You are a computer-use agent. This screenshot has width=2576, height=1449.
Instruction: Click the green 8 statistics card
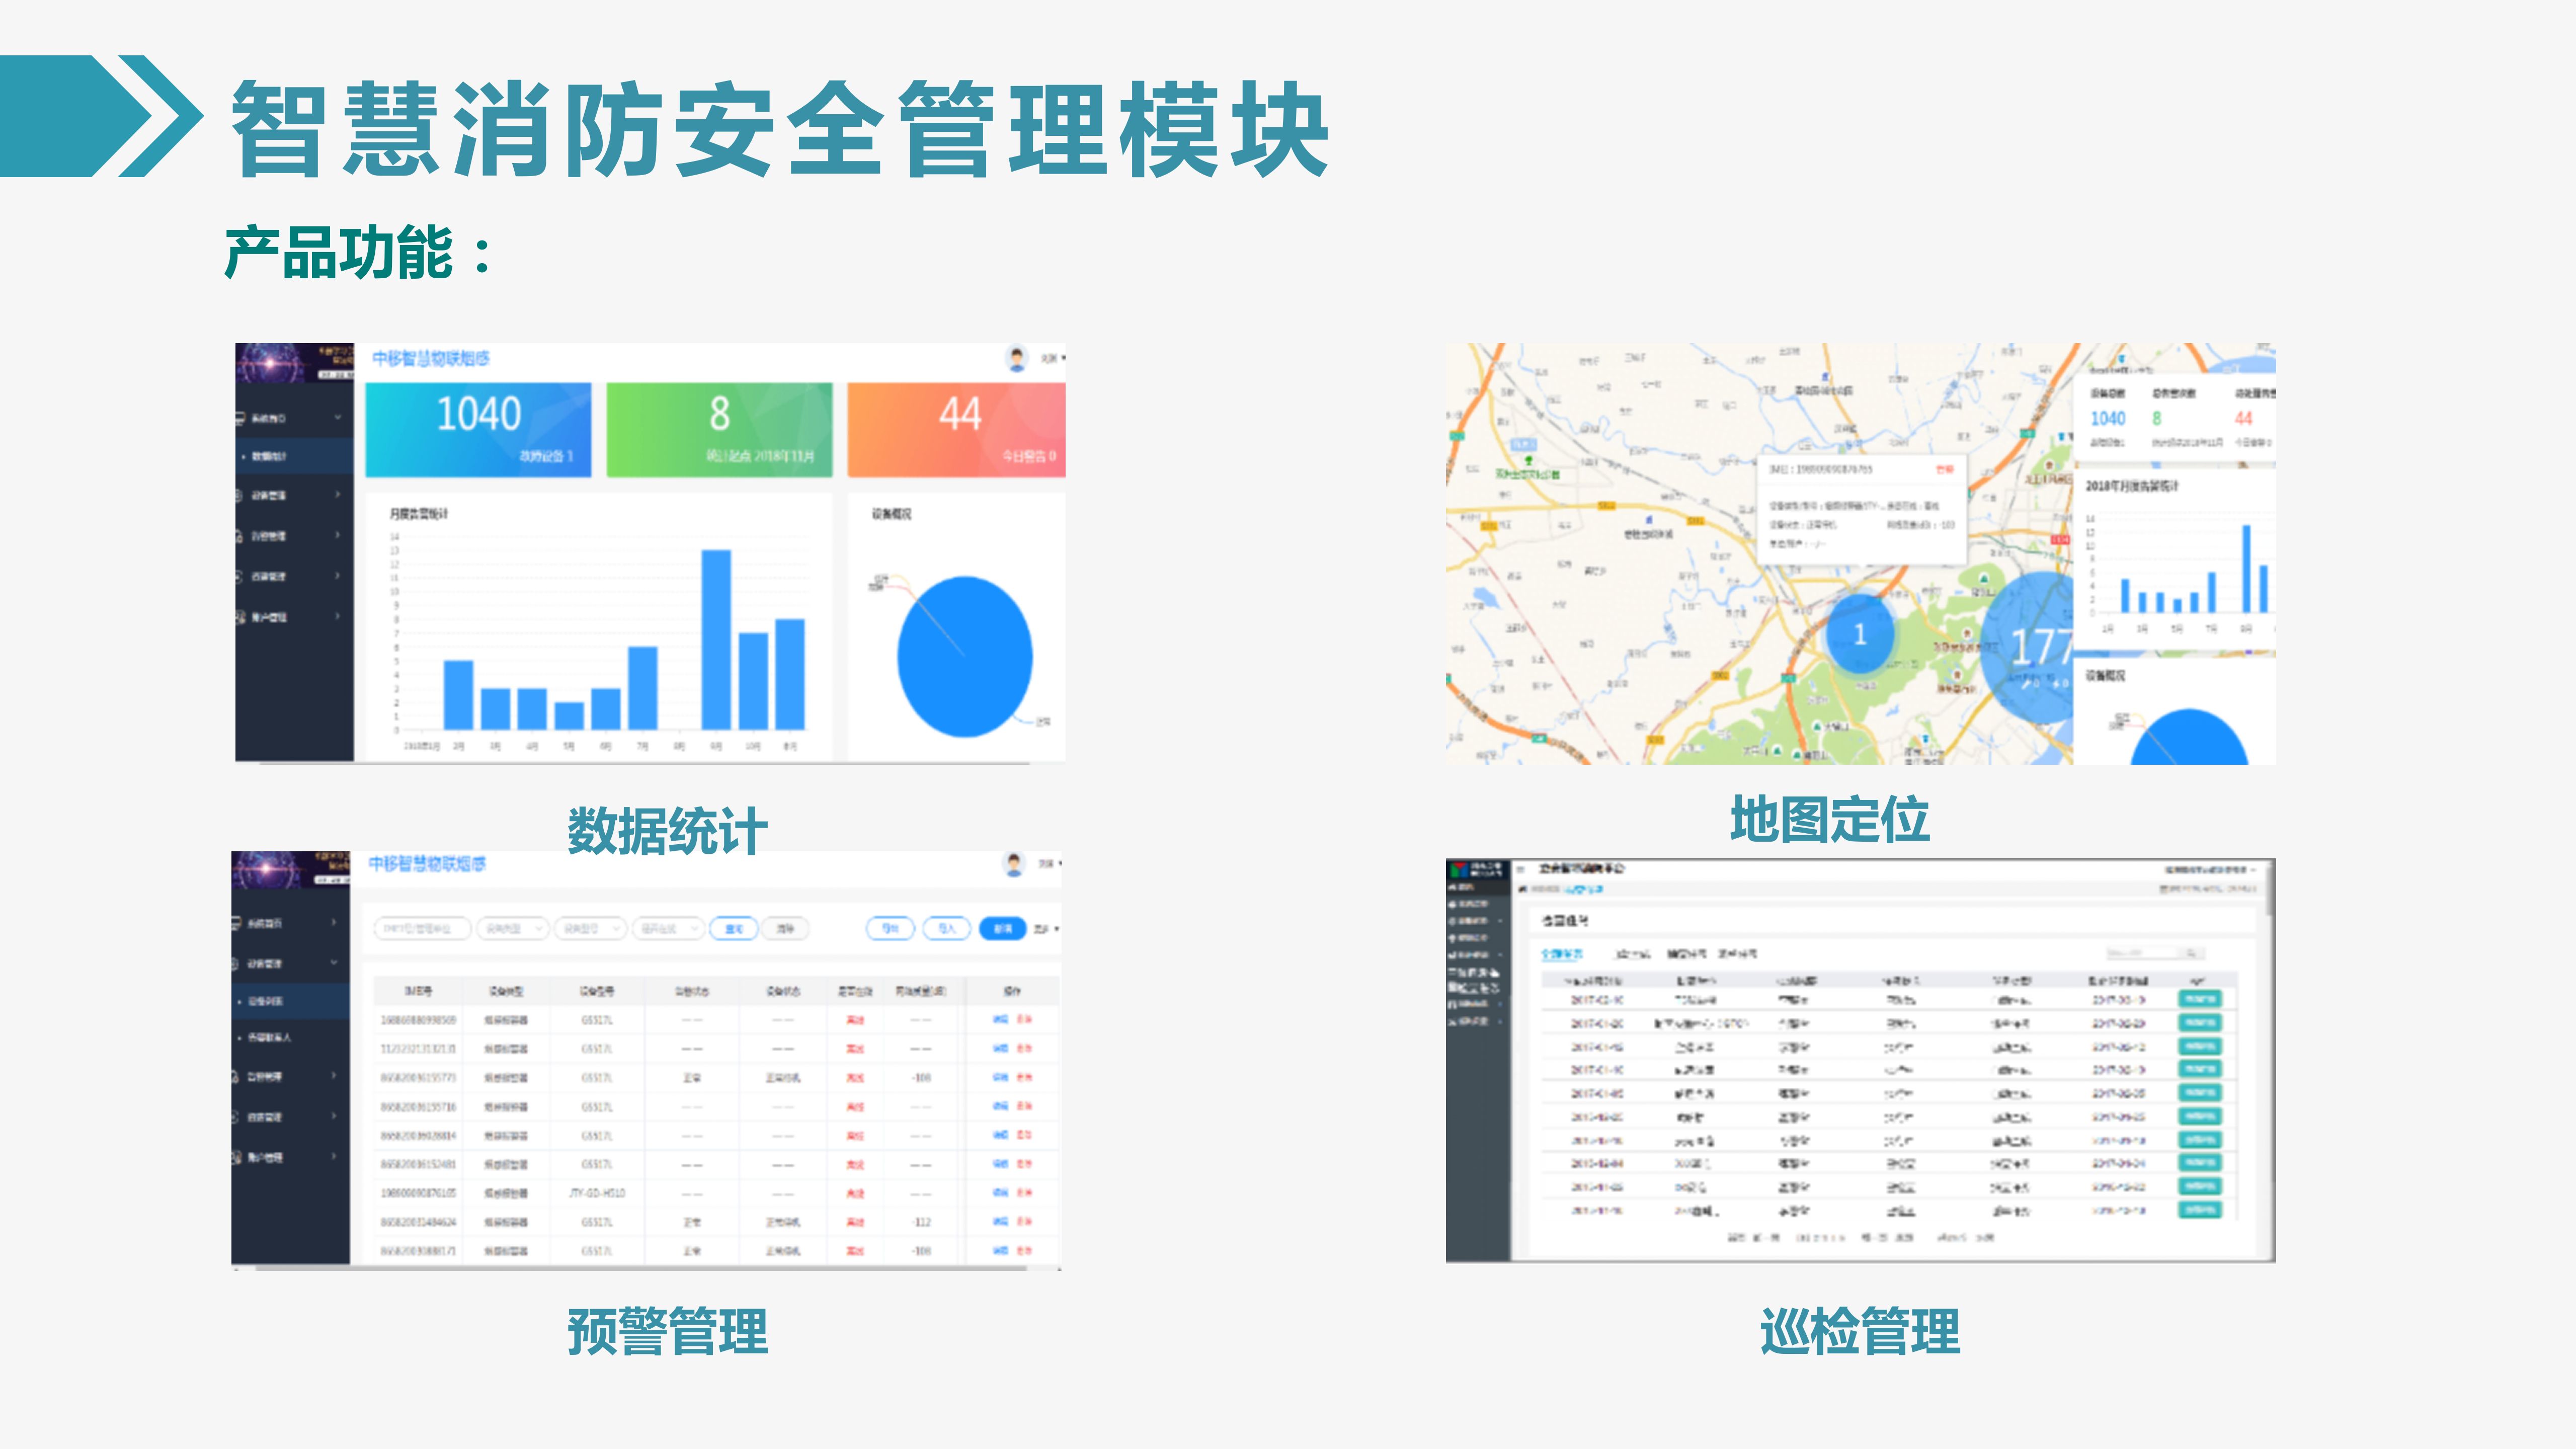[x=719, y=430]
